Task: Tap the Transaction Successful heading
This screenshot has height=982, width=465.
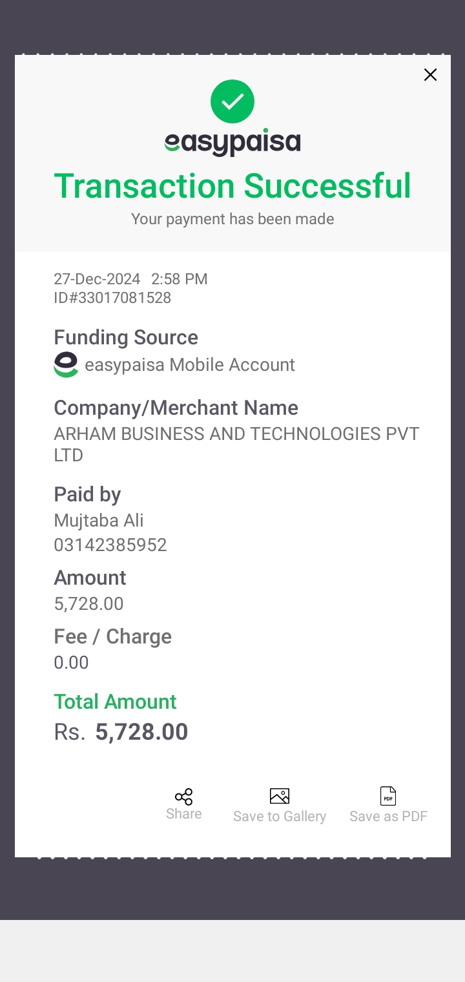Action: click(232, 186)
